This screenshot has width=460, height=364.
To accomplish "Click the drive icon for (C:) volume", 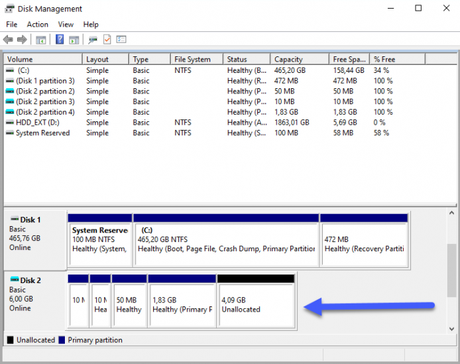I will pyautogui.click(x=10, y=70).
